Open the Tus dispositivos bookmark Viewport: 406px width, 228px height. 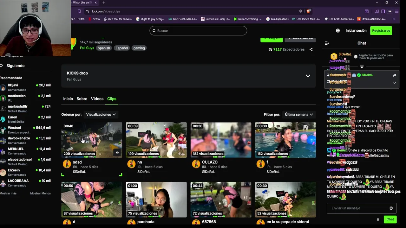pyautogui.click(x=277, y=19)
